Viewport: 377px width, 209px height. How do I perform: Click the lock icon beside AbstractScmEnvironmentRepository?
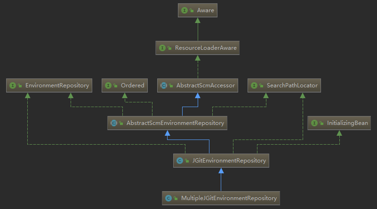121,123
